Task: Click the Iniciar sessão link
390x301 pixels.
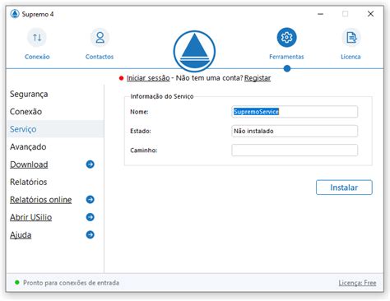Action: tap(148, 78)
